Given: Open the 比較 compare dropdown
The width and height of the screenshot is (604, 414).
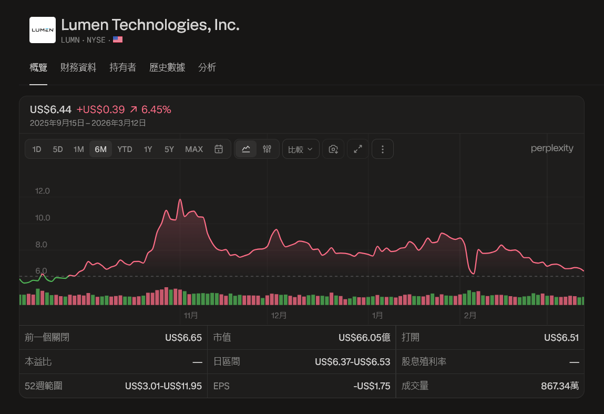Looking at the screenshot, I should point(301,149).
